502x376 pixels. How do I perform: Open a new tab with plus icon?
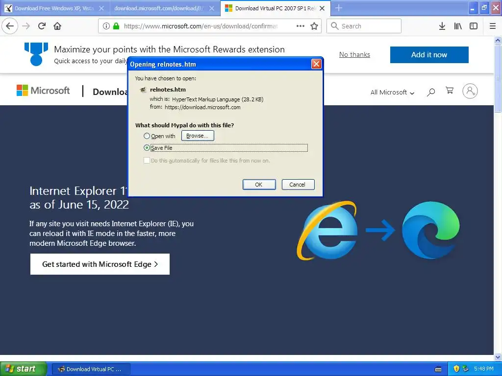point(339,8)
